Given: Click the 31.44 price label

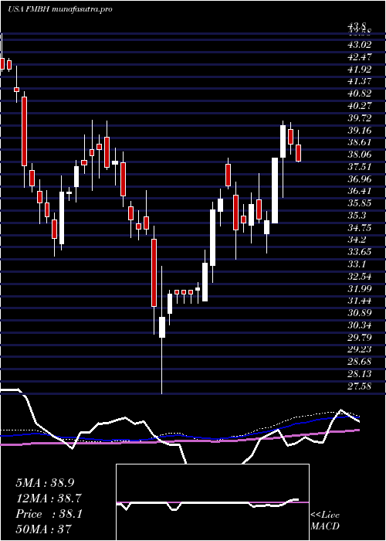Looking at the screenshot, I should (x=358, y=301).
